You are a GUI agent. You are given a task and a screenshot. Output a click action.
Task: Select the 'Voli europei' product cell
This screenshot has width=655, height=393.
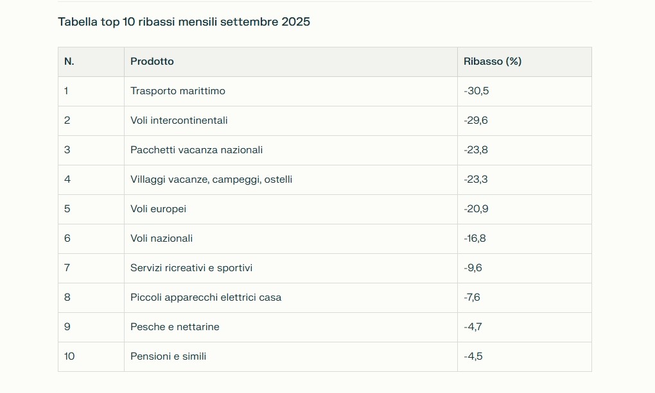pyautogui.click(x=159, y=209)
